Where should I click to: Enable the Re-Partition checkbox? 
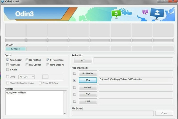(x=27, y=60)
